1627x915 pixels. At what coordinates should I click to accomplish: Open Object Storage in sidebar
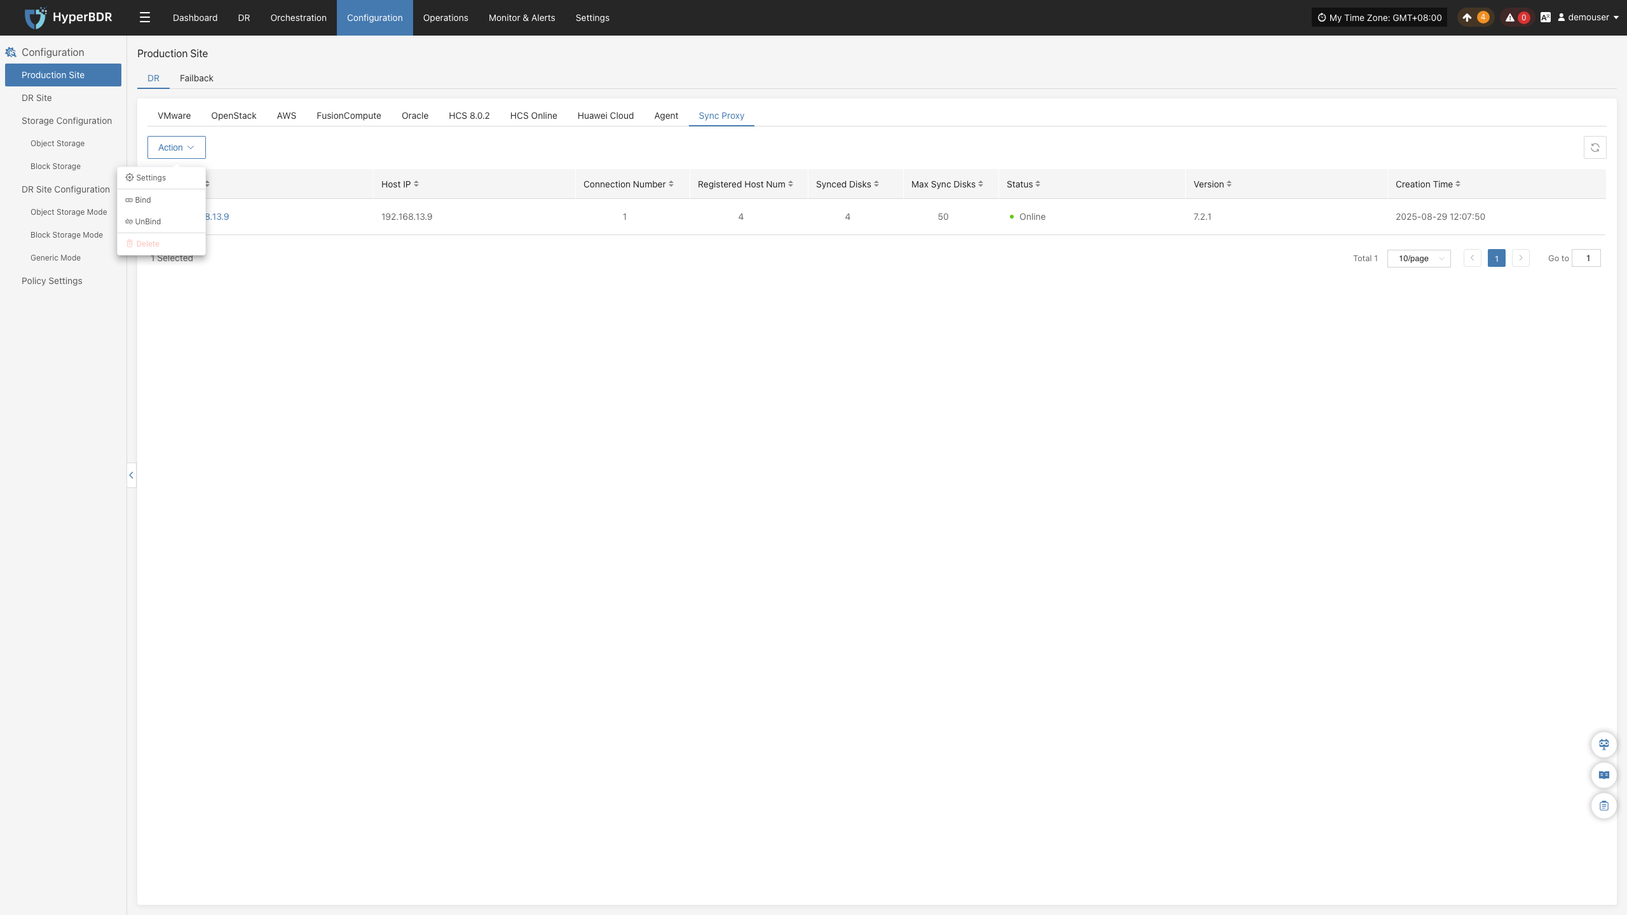pos(63,144)
